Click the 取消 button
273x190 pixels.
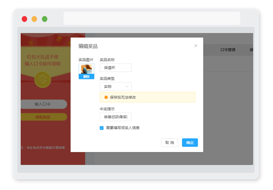coord(170,142)
